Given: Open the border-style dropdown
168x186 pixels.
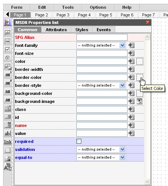Looking at the screenshot, I should click(x=101, y=85).
